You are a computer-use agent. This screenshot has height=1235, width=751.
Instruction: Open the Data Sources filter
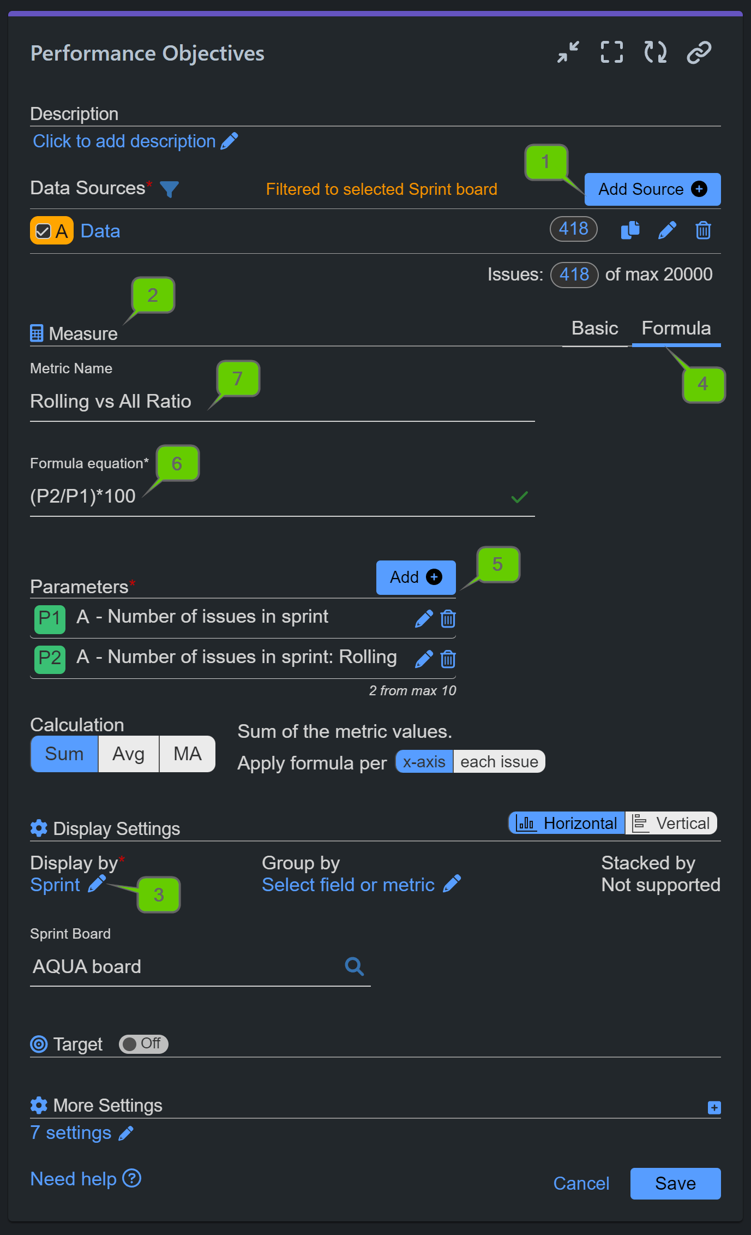pyautogui.click(x=170, y=189)
